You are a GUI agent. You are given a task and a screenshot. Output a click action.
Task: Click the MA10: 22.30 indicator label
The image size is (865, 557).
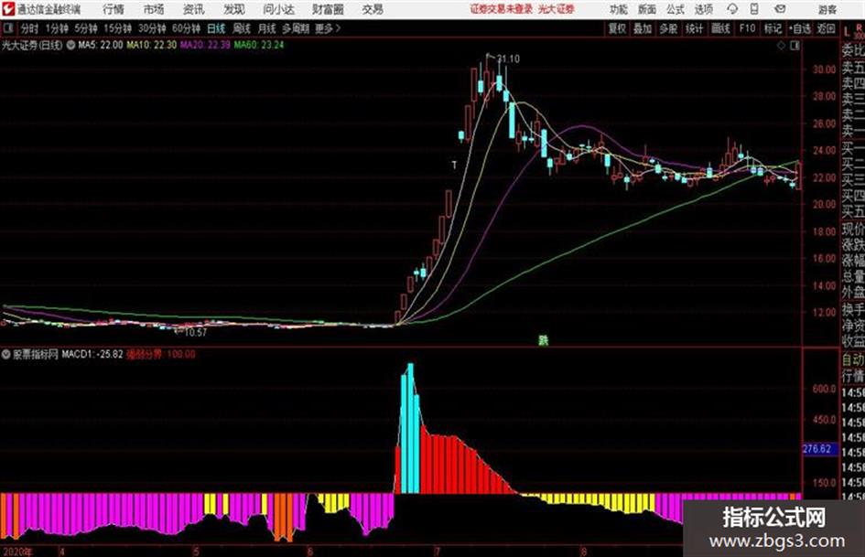[x=152, y=45]
